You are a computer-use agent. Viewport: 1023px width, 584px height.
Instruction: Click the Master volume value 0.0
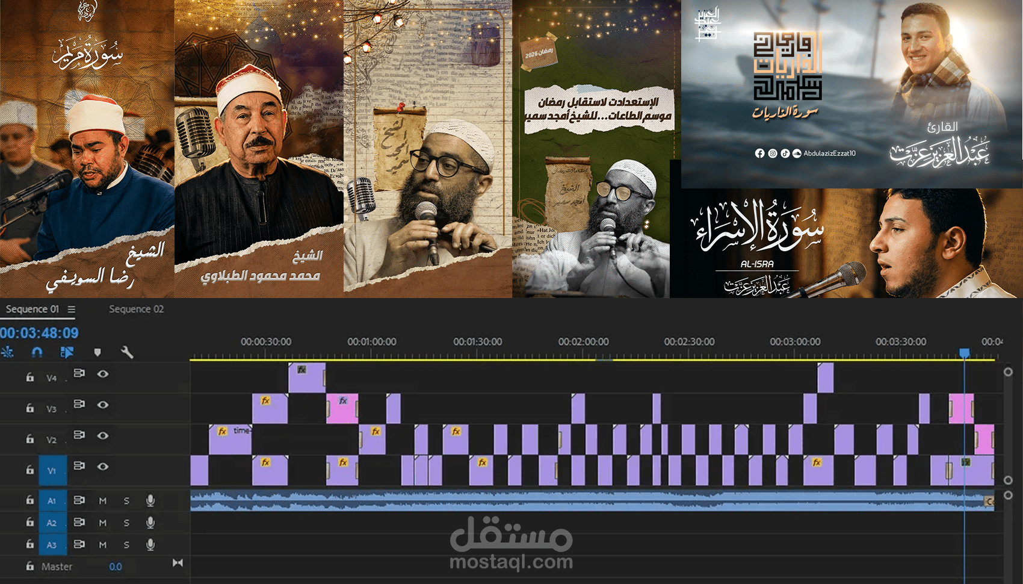116,567
